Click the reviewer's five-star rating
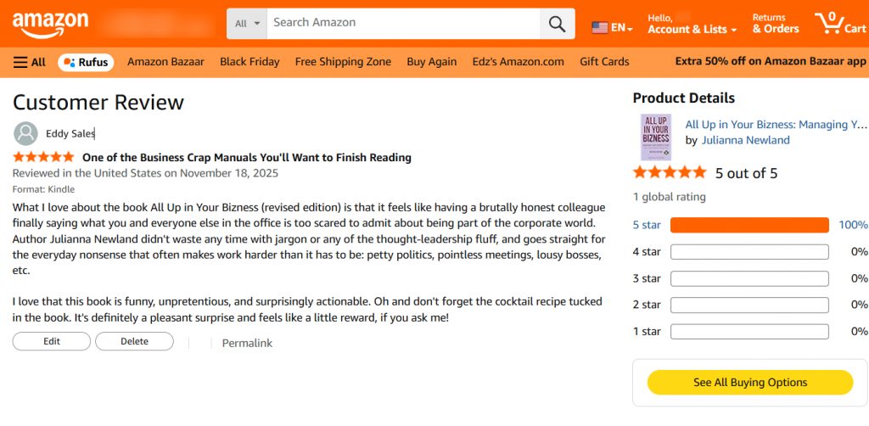Screen dimensions: 869x426 pyautogui.click(x=43, y=157)
